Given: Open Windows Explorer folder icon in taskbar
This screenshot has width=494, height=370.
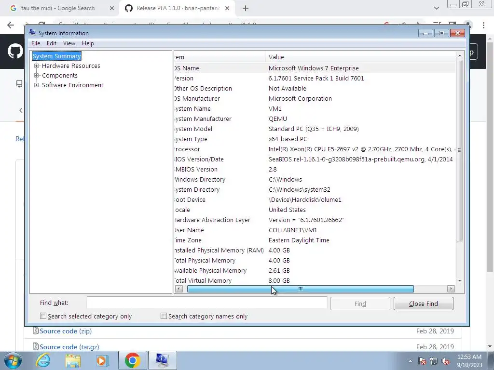Looking at the screenshot, I should click(x=73, y=360).
